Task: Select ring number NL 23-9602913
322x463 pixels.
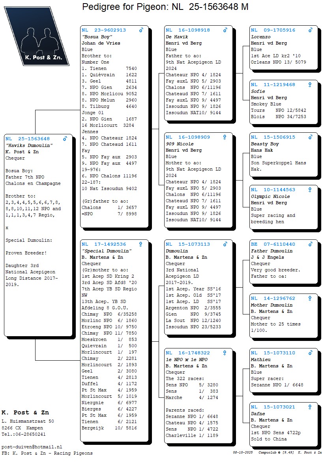Action: [104, 30]
